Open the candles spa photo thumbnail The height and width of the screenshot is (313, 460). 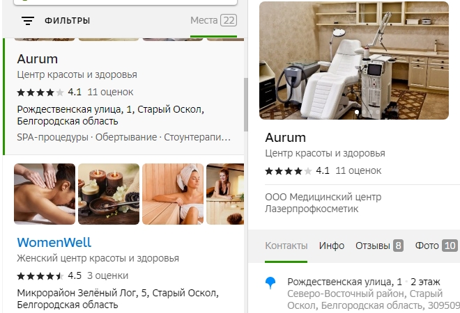(x=109, y=194)
